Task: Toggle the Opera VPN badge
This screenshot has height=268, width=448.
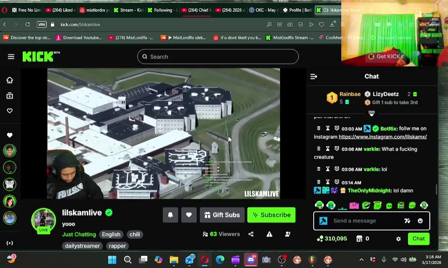Action: pyautogui.click(x=42, y=25)
